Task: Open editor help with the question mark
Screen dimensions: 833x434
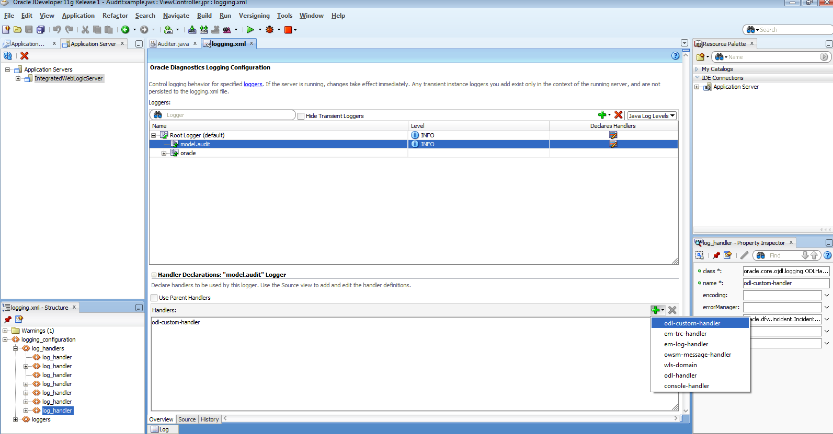Action: click(x=676, y=56)
